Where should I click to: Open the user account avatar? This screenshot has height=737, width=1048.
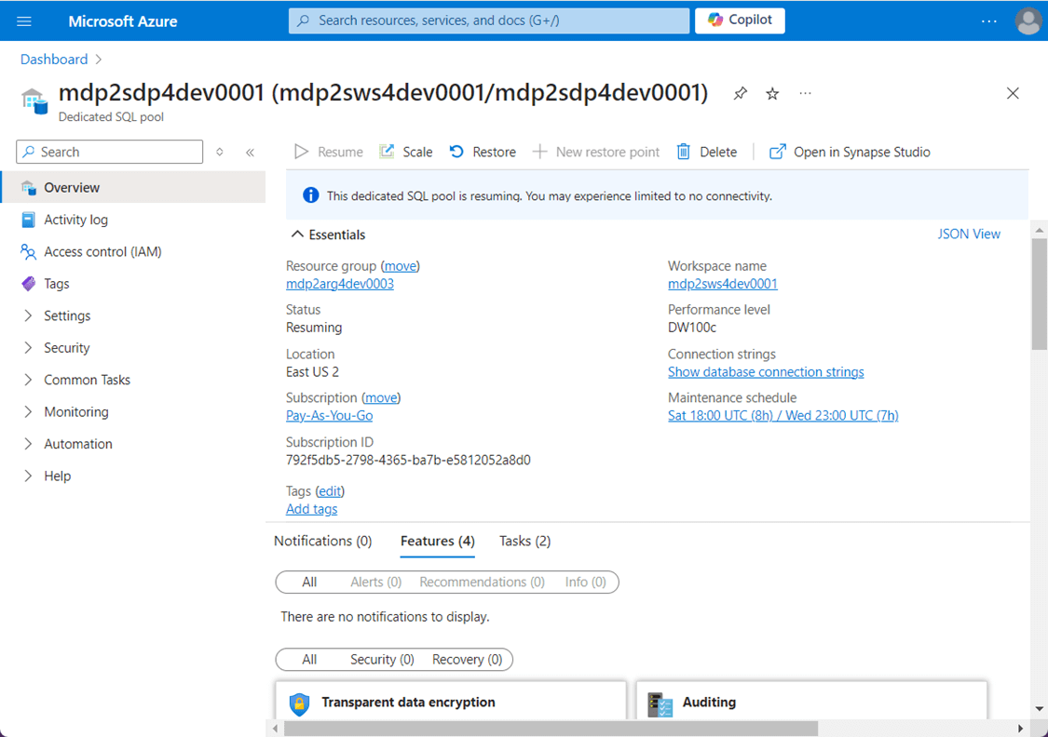coord(1028,21)
